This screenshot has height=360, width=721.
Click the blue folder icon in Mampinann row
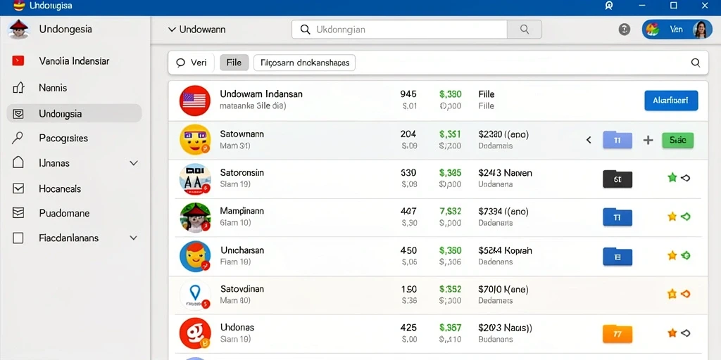pos(617,217)
